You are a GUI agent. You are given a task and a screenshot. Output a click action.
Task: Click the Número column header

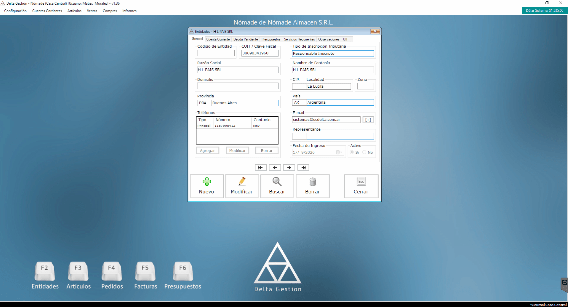coord(232,120)
